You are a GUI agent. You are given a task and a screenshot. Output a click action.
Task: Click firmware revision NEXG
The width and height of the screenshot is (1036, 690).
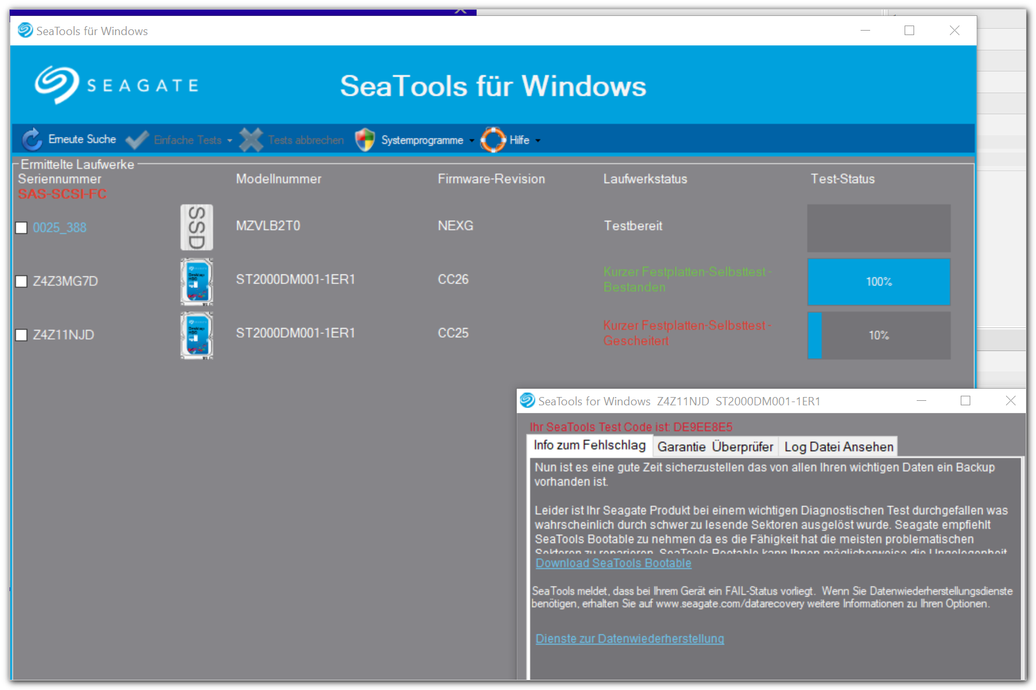pyautogui.click(x=455, y=226)
